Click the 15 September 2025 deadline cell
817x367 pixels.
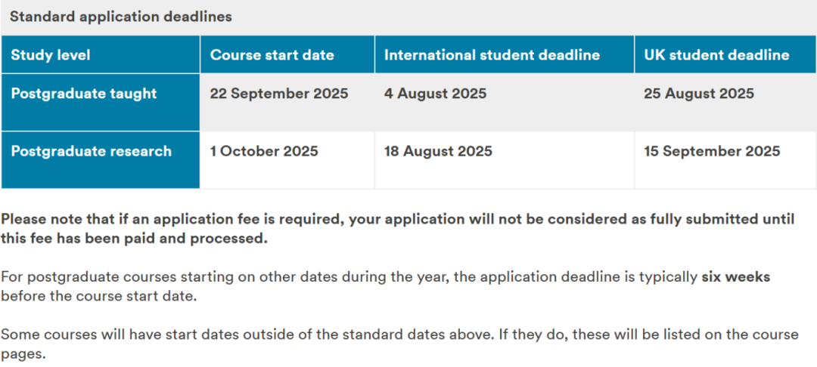click(x=712, y=151)
